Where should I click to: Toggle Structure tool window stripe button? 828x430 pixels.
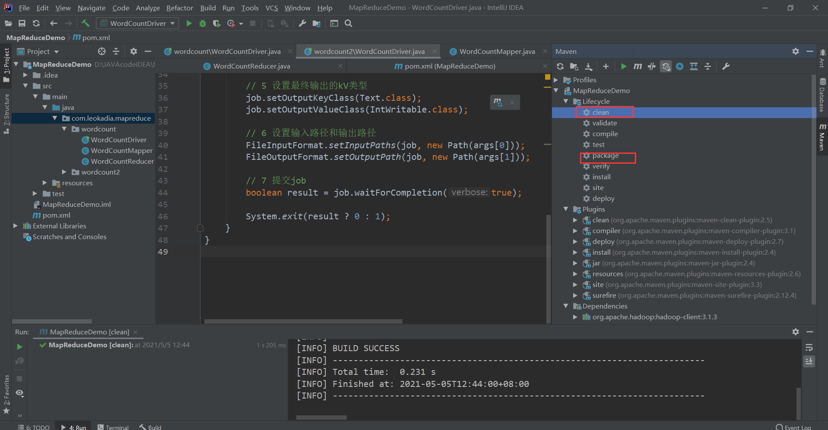(x=6, y=114)
